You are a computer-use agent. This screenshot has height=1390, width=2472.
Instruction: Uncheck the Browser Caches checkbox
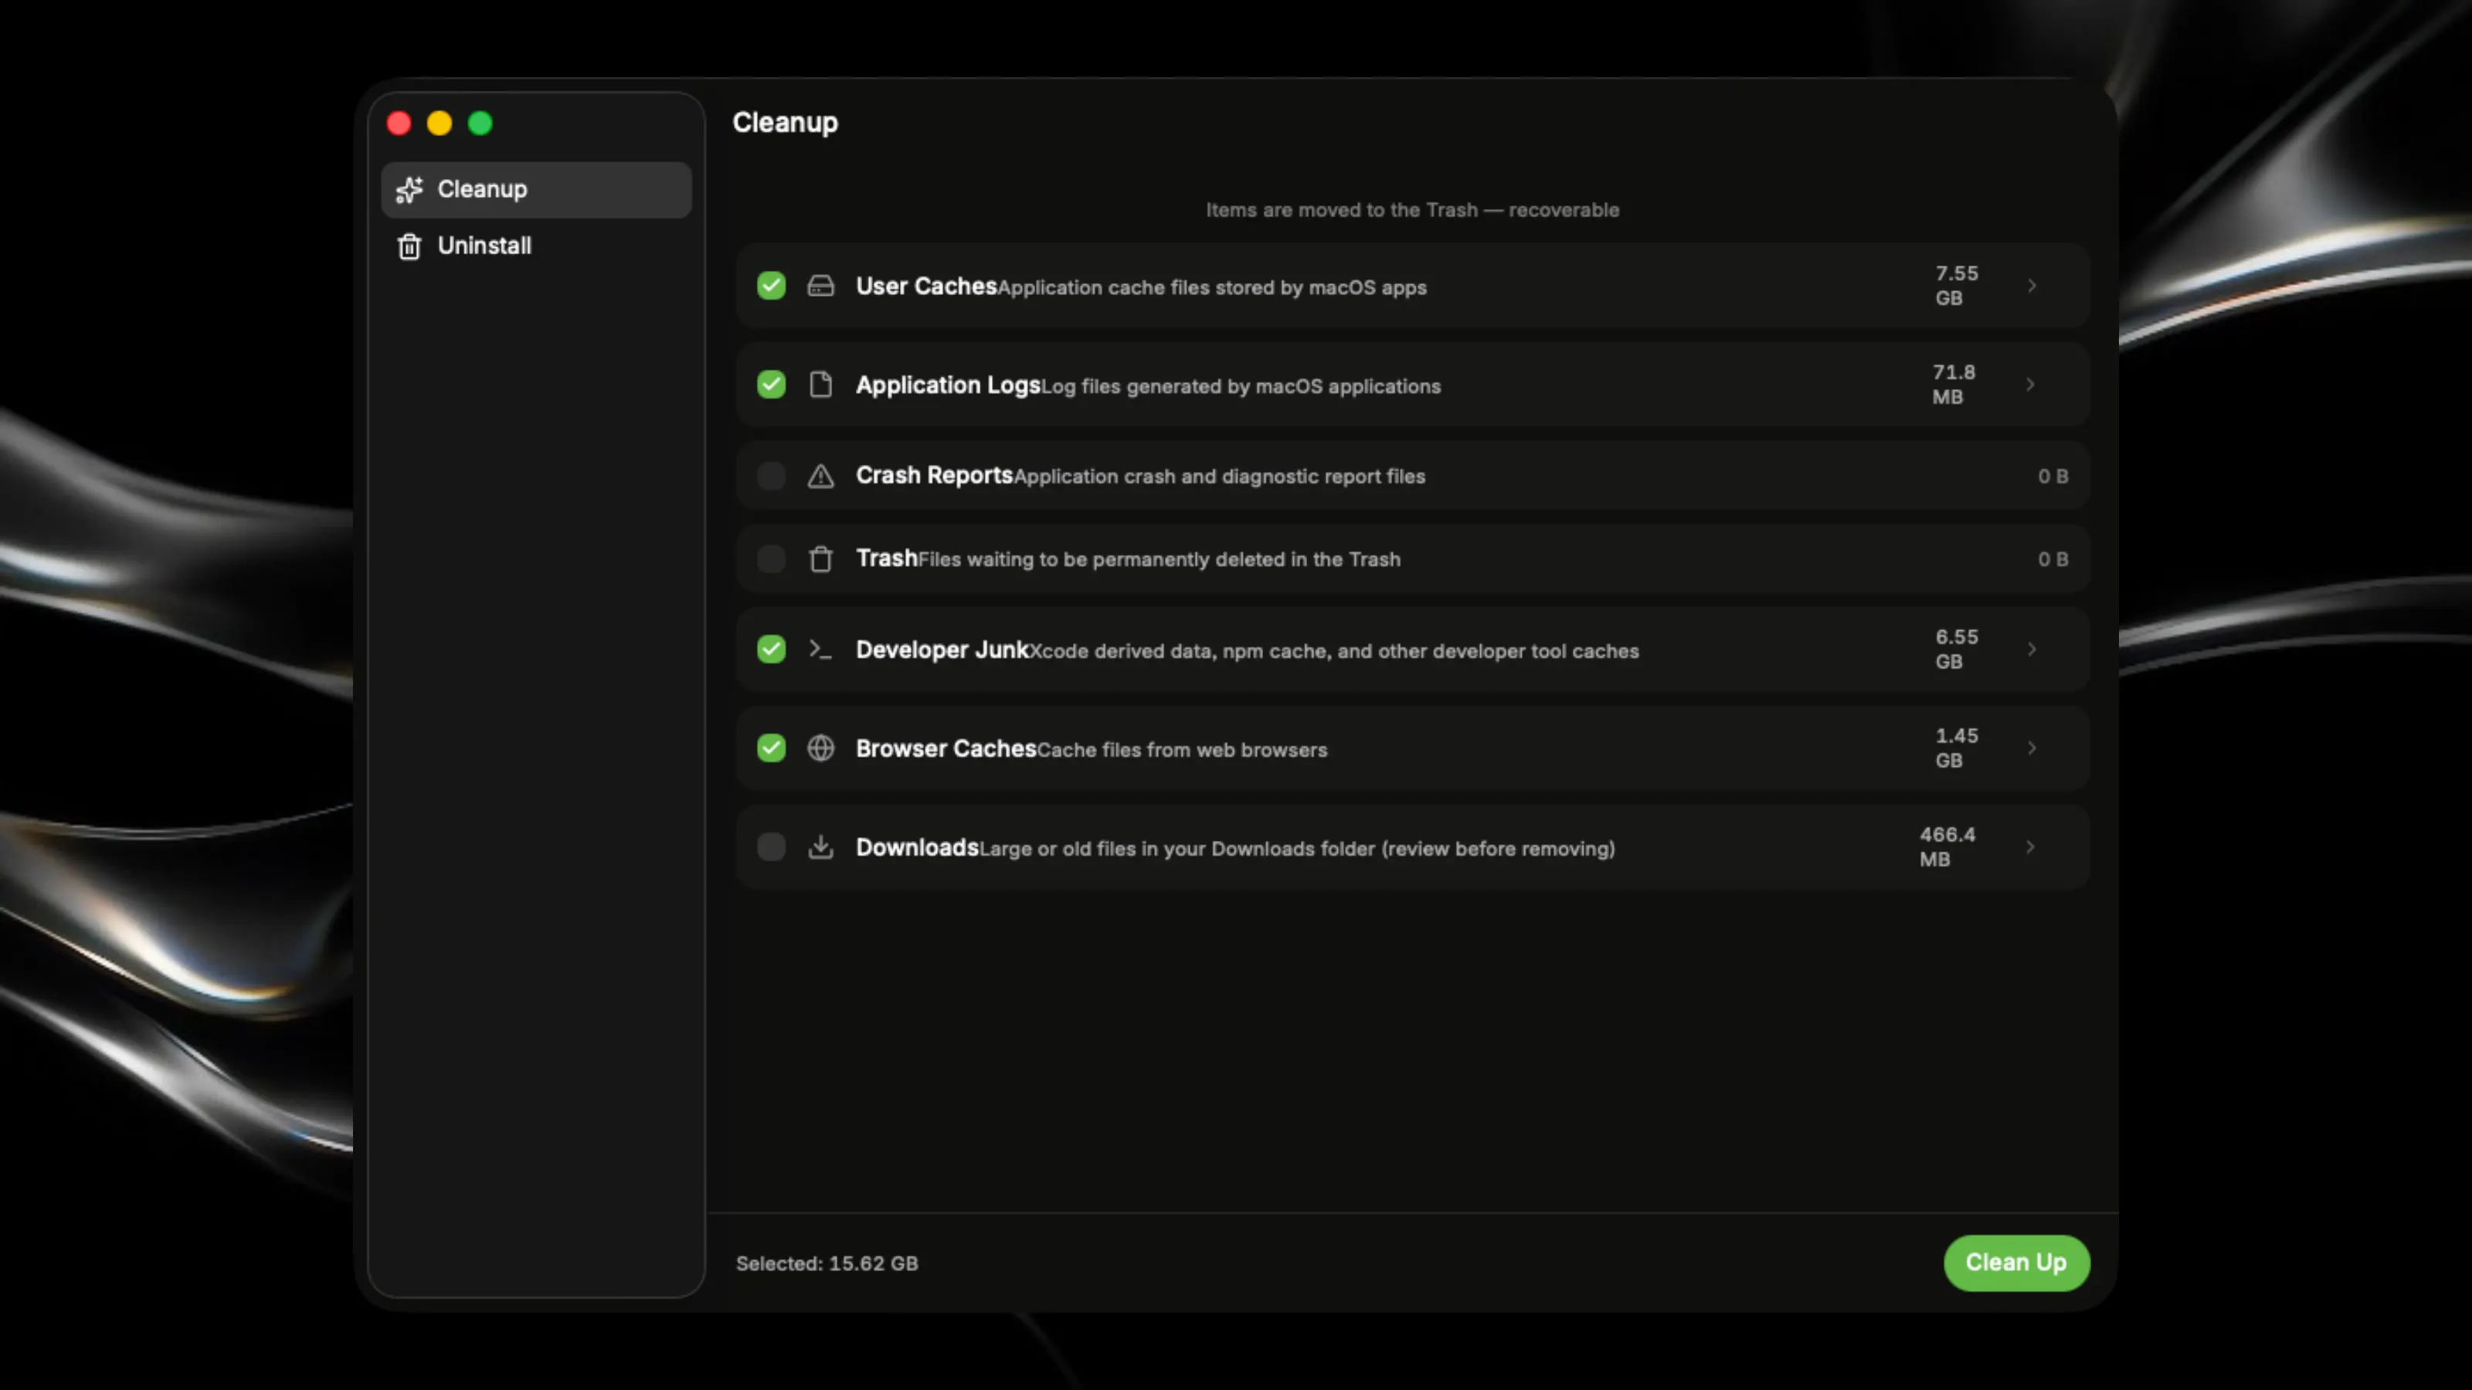(772, 748)
